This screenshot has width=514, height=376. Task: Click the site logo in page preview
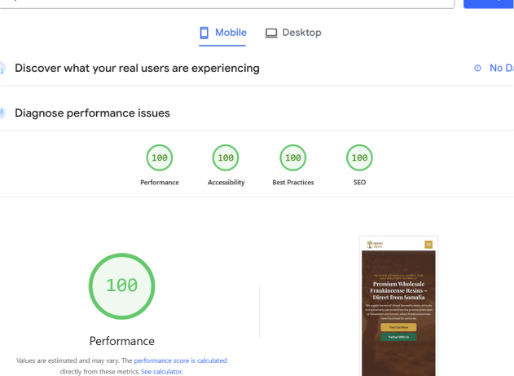coord(375,244)
